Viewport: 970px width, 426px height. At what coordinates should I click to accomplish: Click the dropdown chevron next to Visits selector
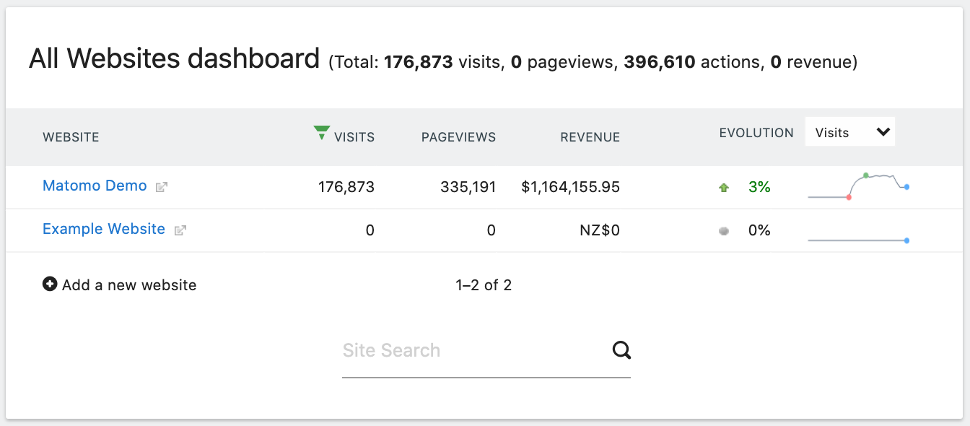click(882, 131)
